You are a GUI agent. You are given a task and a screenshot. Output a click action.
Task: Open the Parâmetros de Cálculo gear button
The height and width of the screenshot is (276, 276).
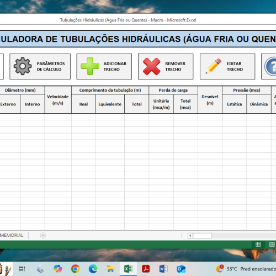40,66
